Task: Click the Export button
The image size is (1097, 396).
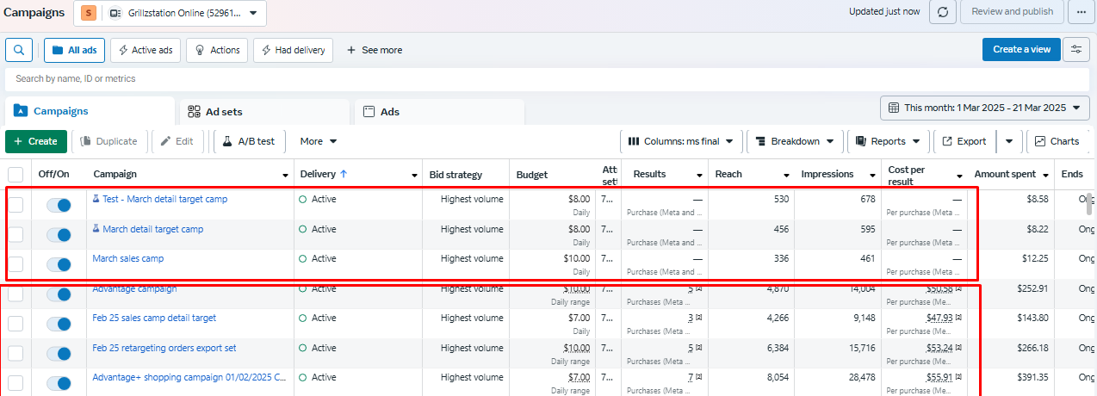Action: tap(964, 141)
